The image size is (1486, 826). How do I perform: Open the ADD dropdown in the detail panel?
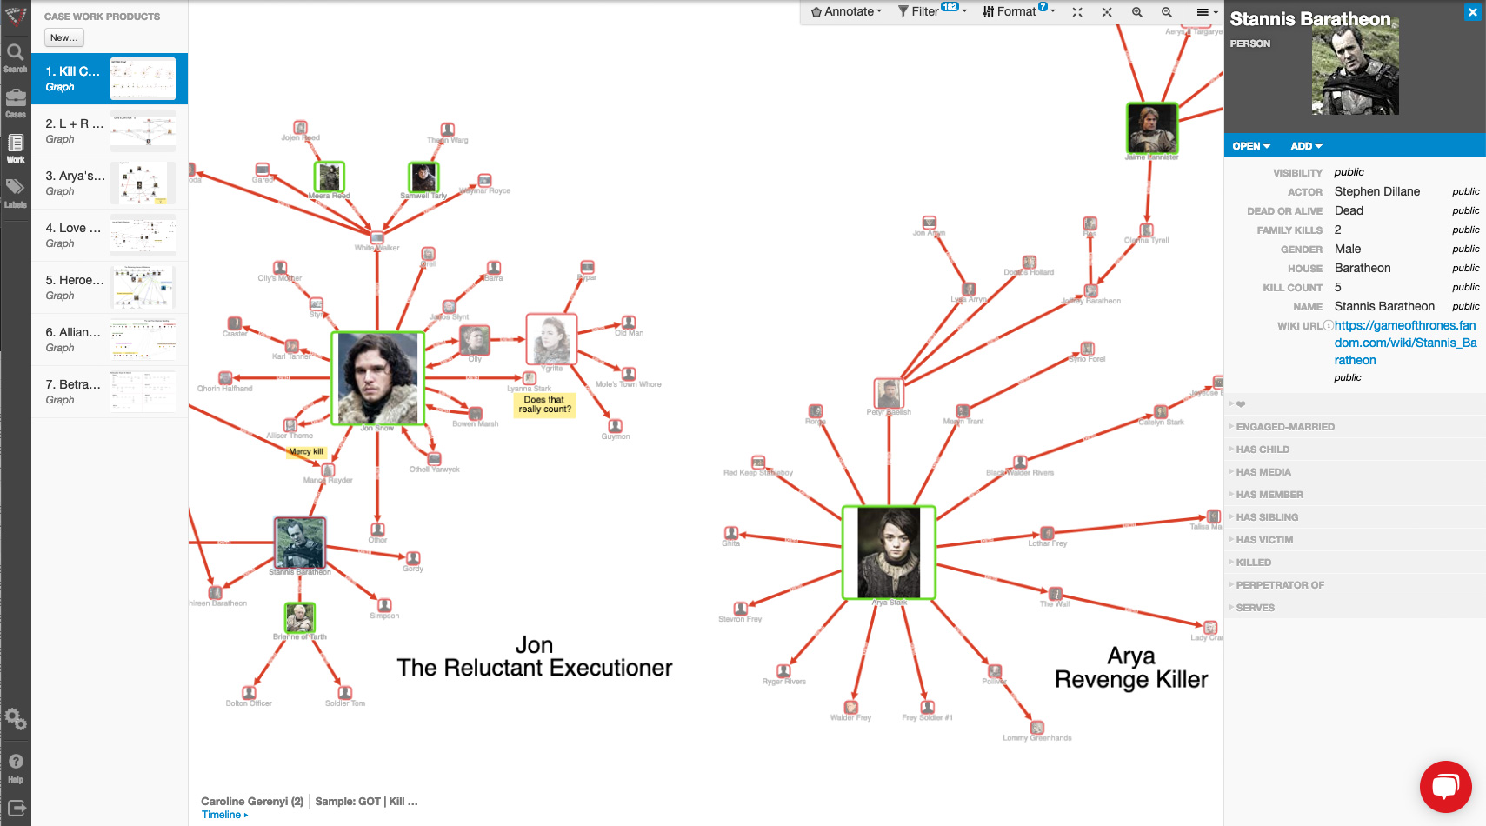[1306, 146]
